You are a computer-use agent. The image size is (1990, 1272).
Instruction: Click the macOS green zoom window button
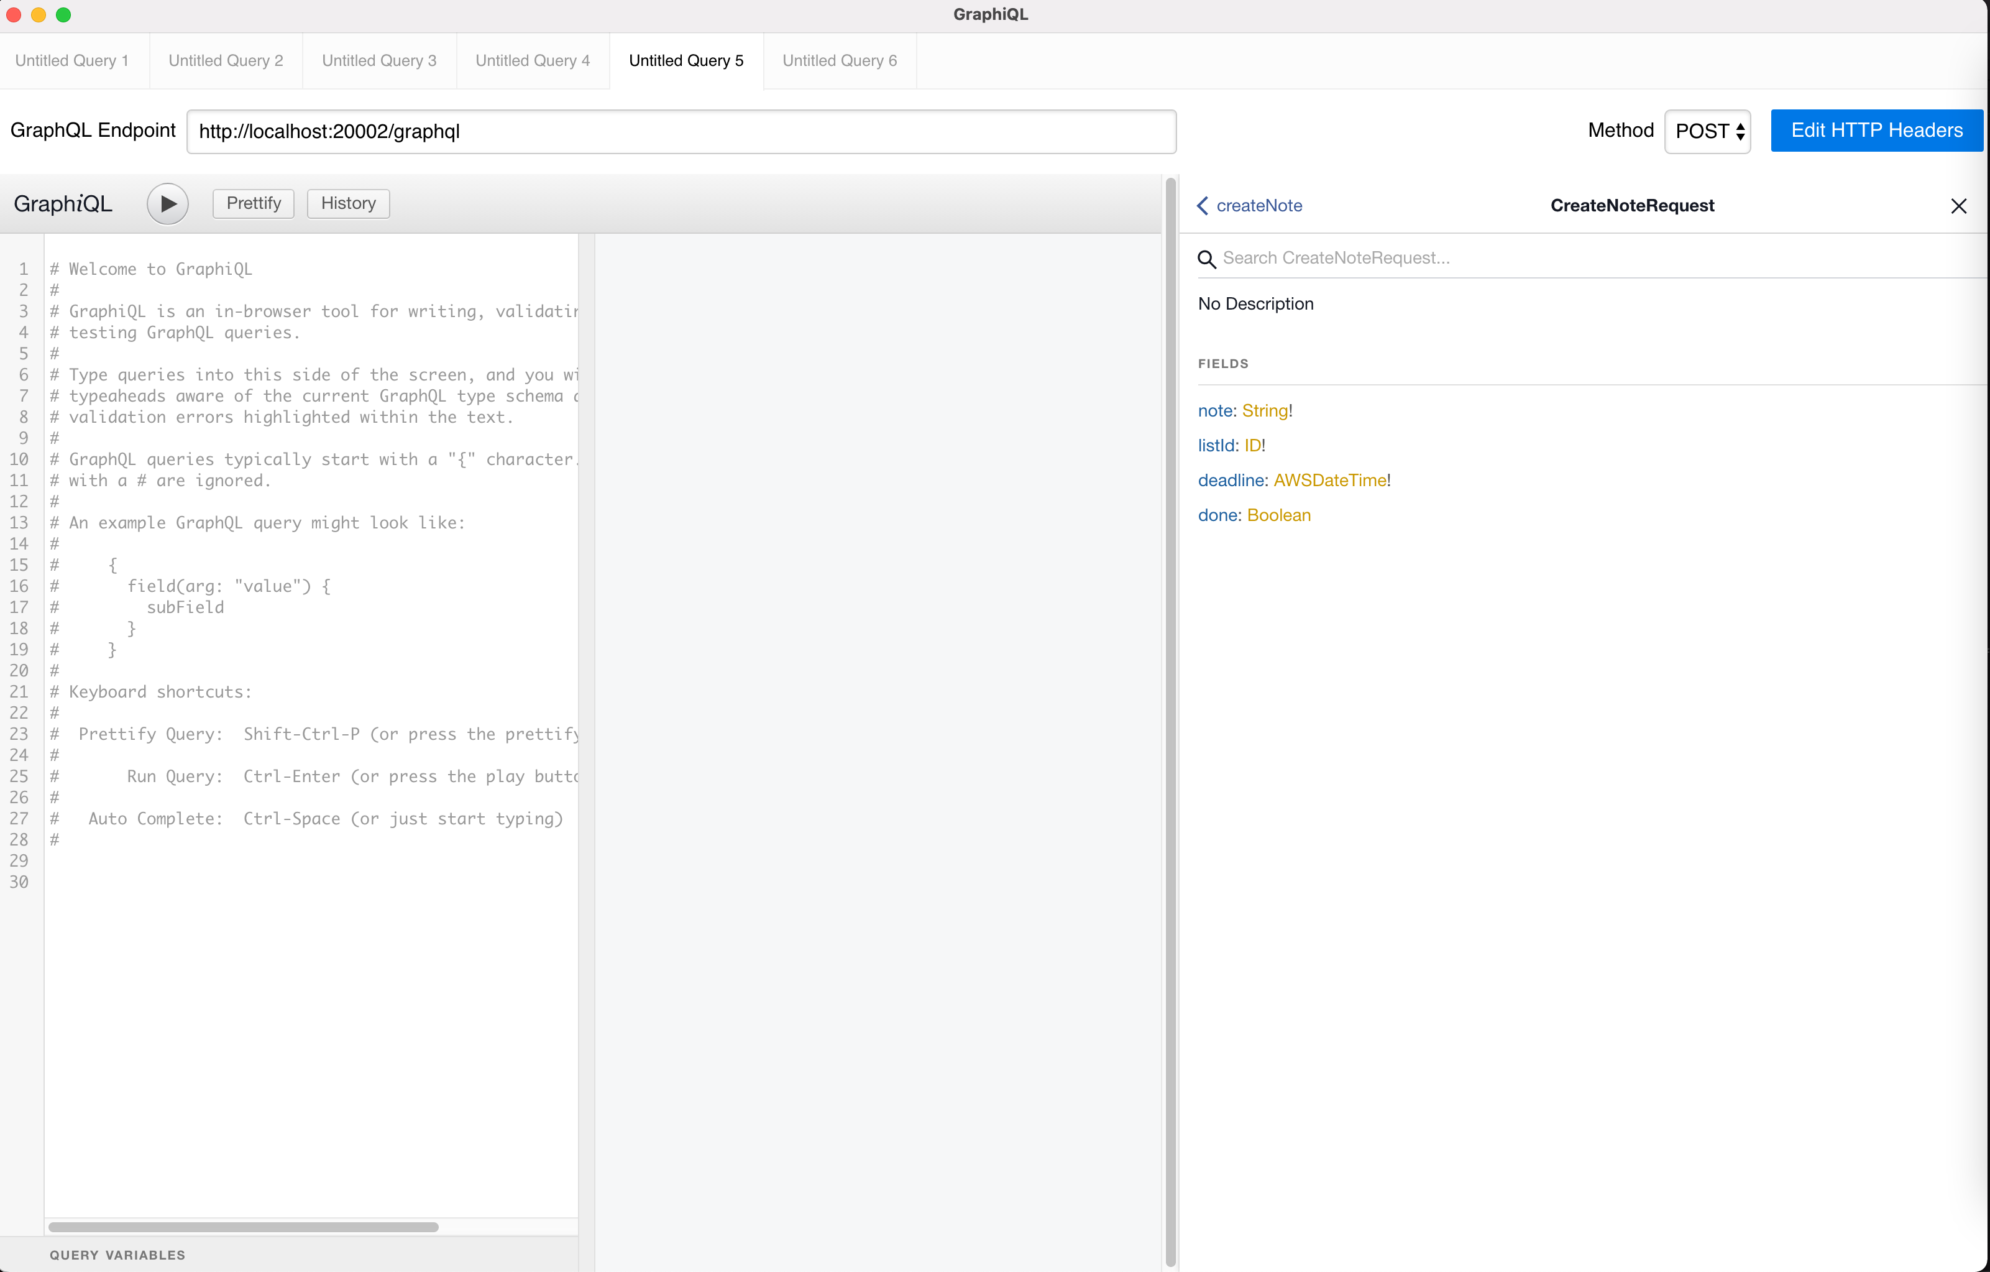63,15
